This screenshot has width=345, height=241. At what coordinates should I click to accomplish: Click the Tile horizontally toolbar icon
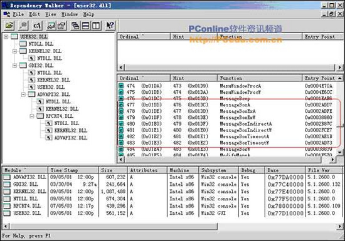pyautogui.click(x=85, y=26)
